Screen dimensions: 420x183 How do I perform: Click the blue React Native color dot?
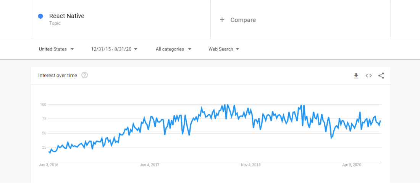click(41, 16)
